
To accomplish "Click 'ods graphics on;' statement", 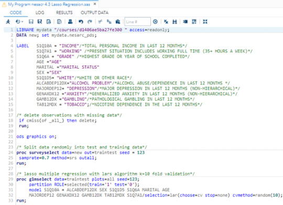I will [37, 136].
